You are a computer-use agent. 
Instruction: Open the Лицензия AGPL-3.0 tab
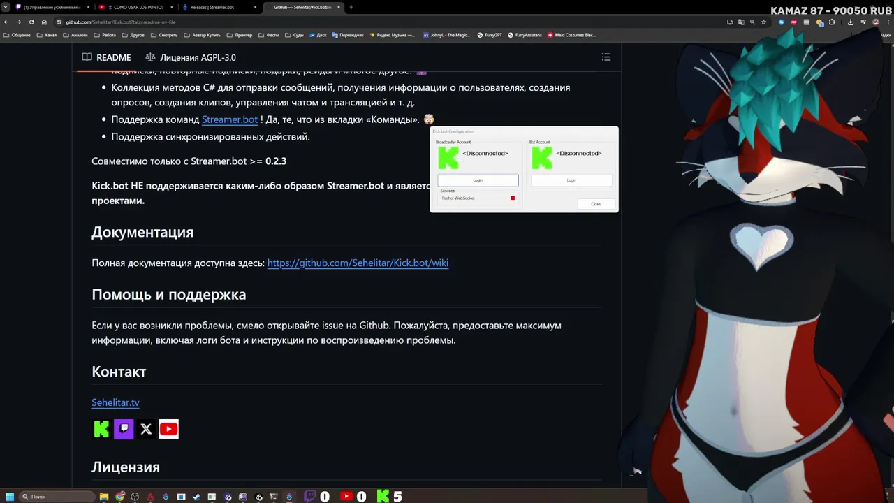pyautogui.click(x=190, y=57)
